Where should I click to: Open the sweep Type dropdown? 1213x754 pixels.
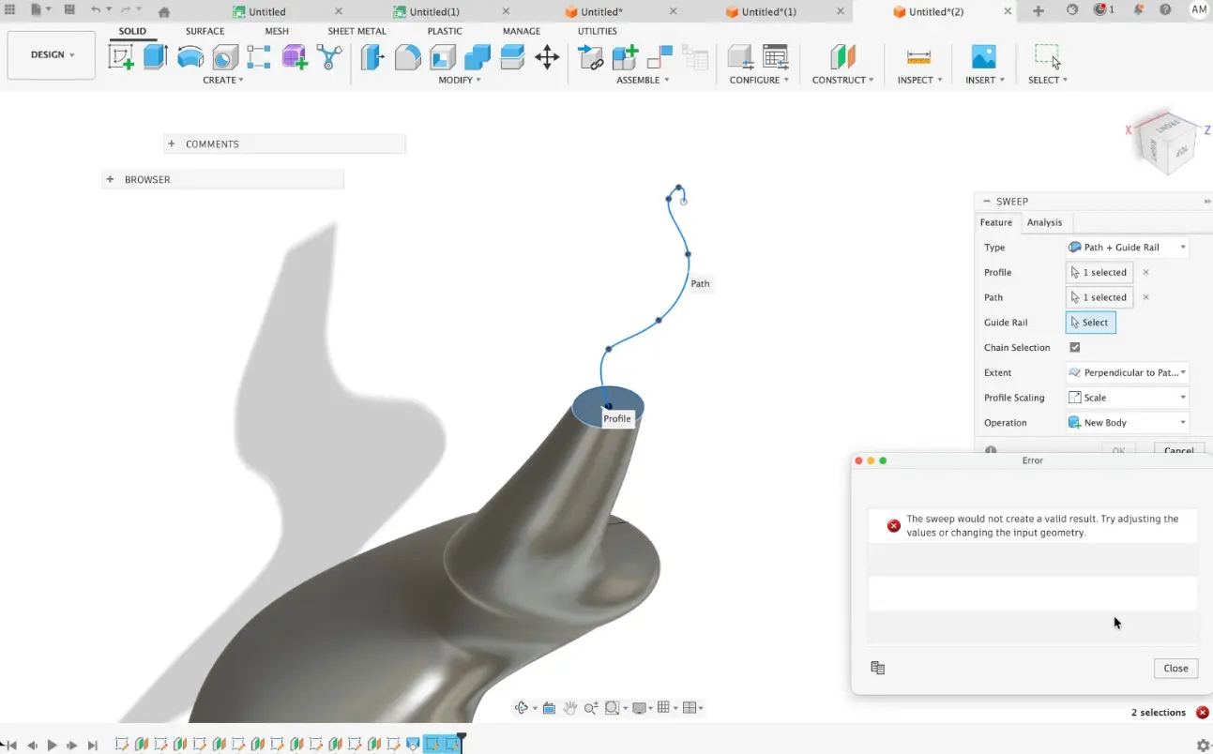[x=1126, y=247]
